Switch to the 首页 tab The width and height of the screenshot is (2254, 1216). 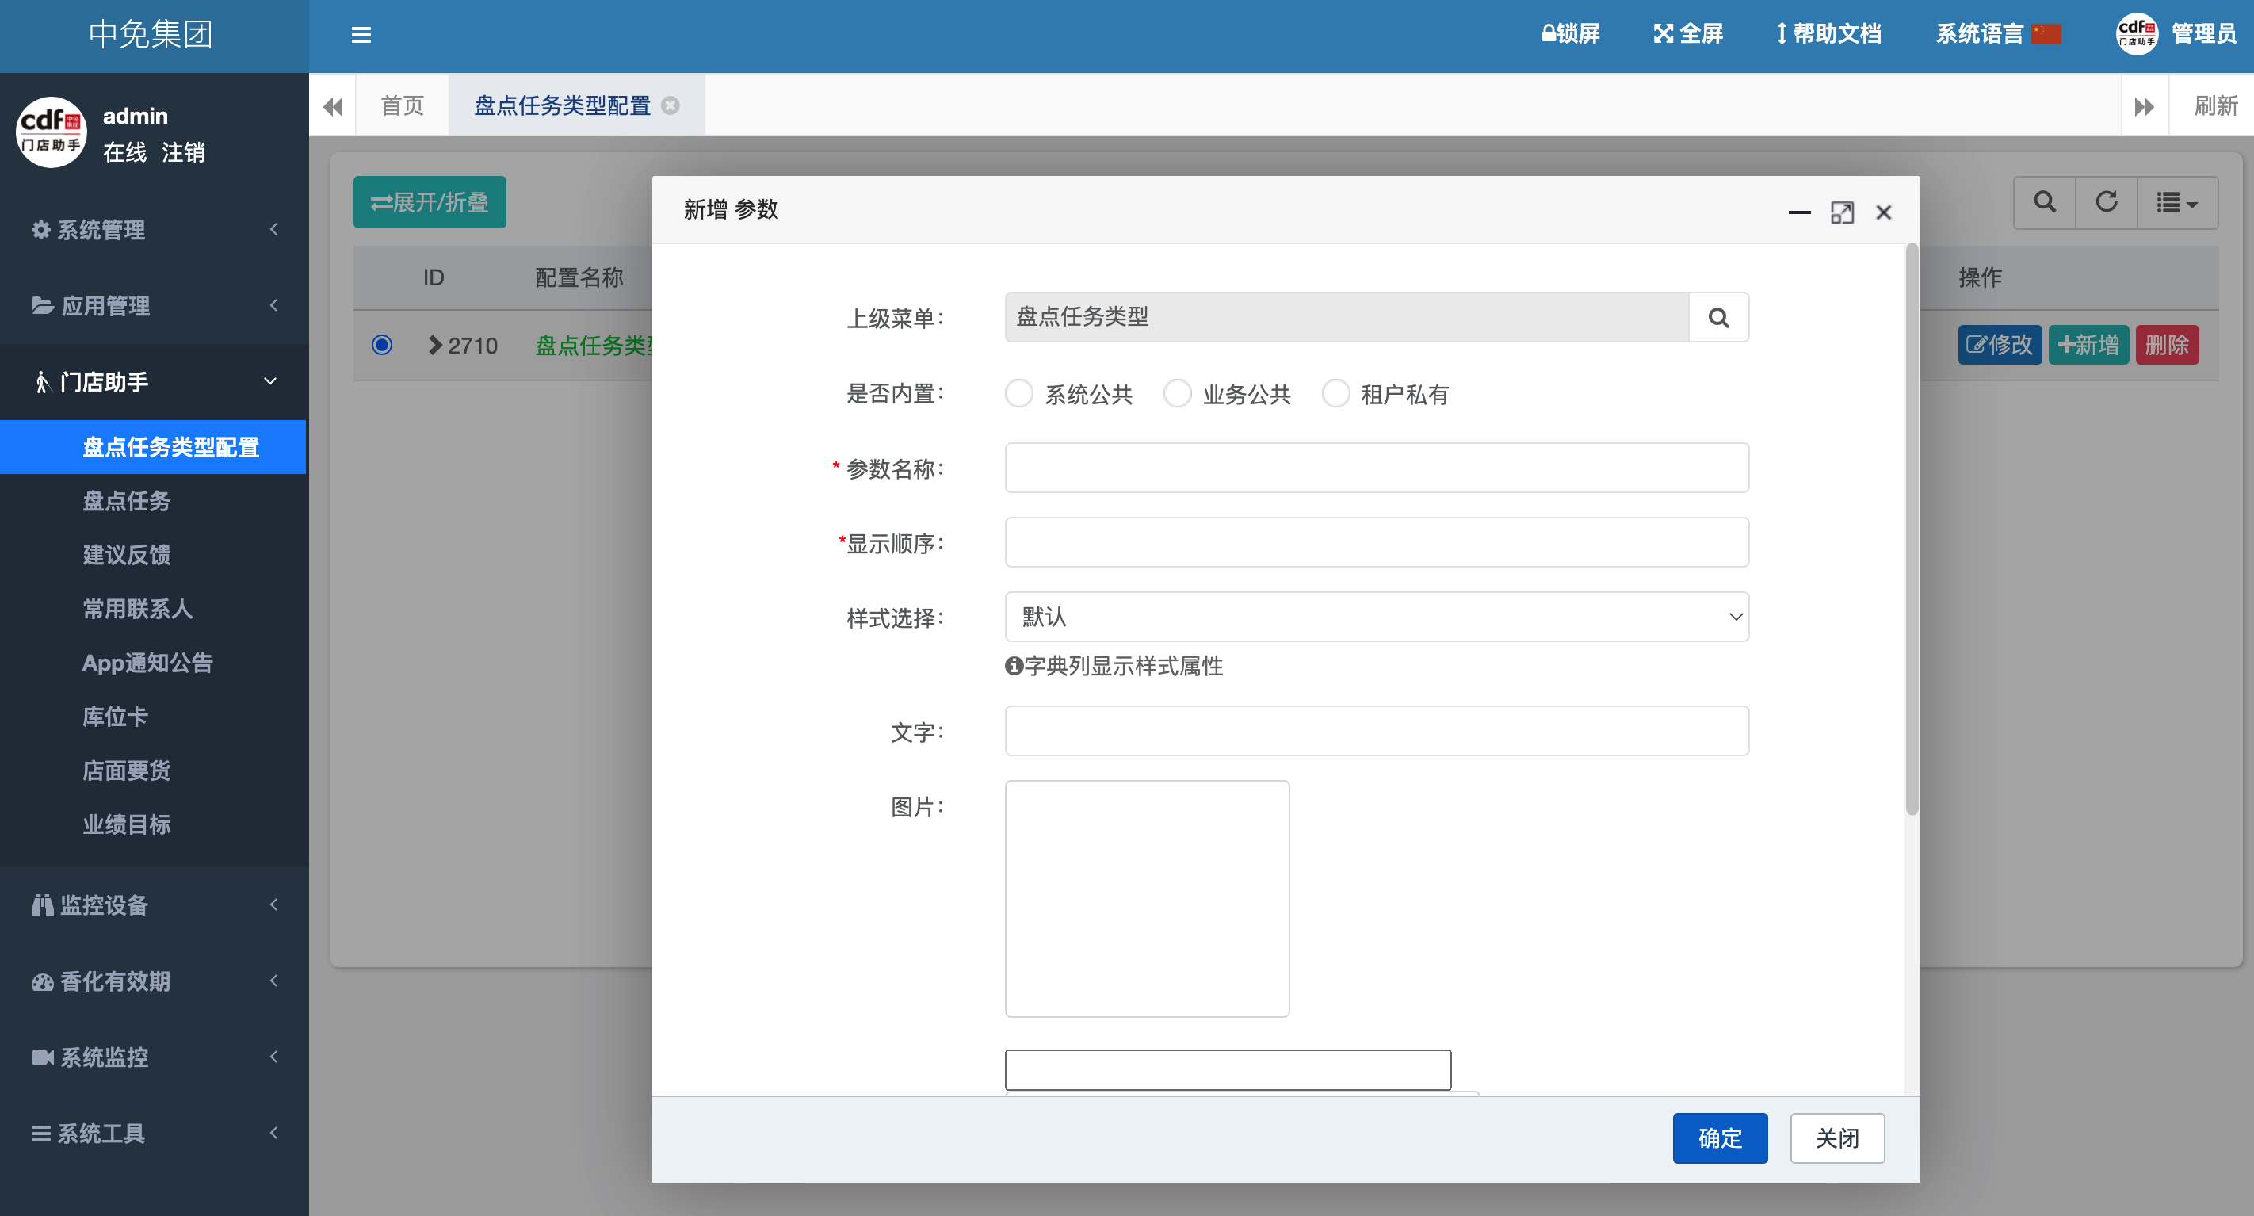click(x=403, y=106)
